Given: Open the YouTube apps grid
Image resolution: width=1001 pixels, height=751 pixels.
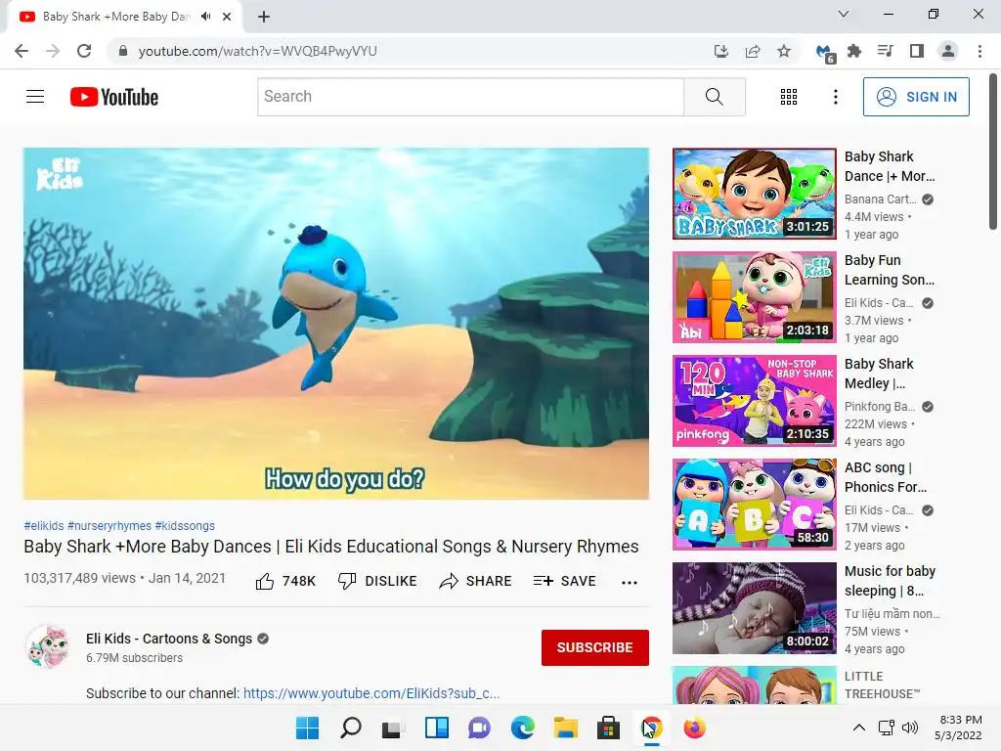Looking at the screenshot, I should (789, 97).
